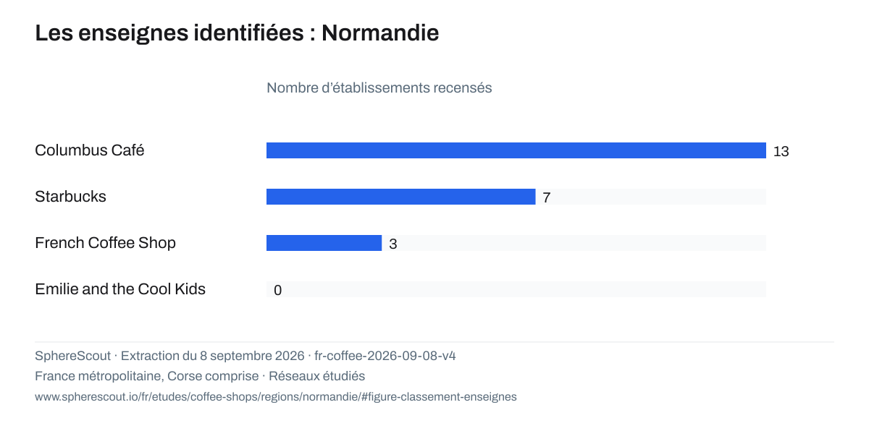Screen dimensions: 869x436
Task: Click the Nombre d'établissements recensés axis title
Action: click(x=379, y=87)
